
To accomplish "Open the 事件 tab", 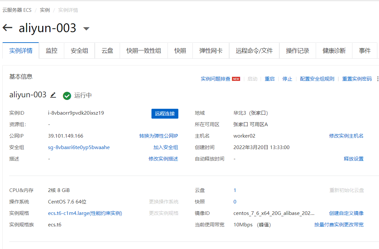I will point(365,51).
